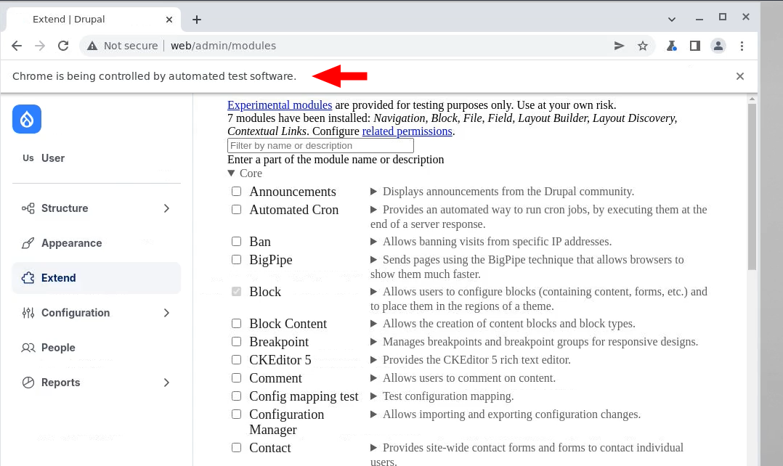Follow the Experimental modules link
The width and height of the screenshot is (783, 466).
point(280,105)
